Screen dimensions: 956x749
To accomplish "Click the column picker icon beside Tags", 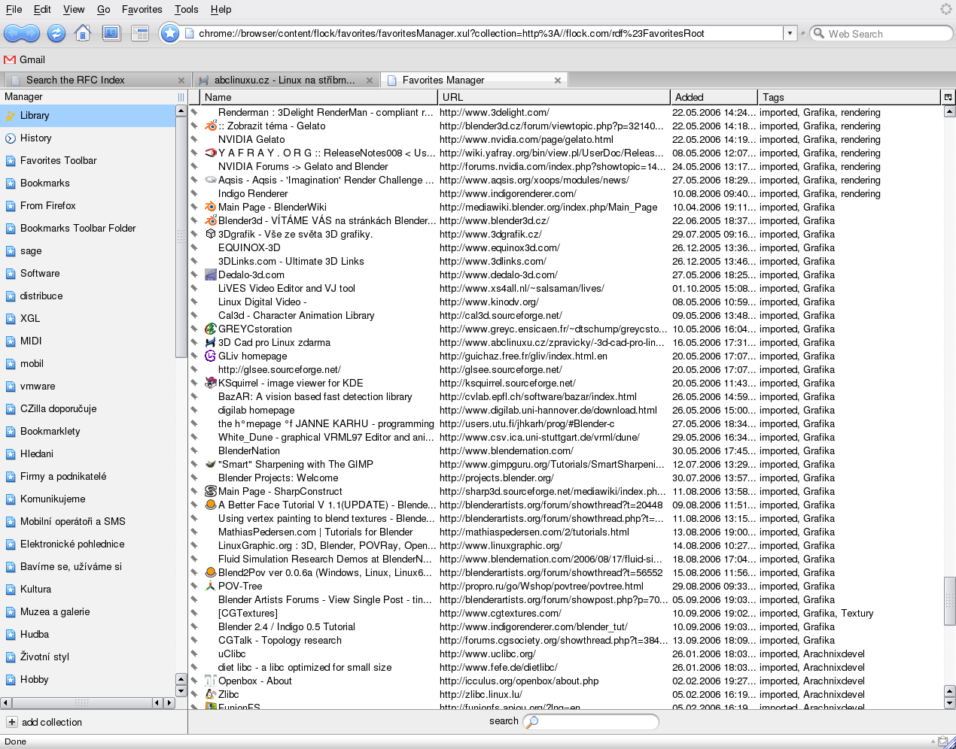I will (948, 97).
